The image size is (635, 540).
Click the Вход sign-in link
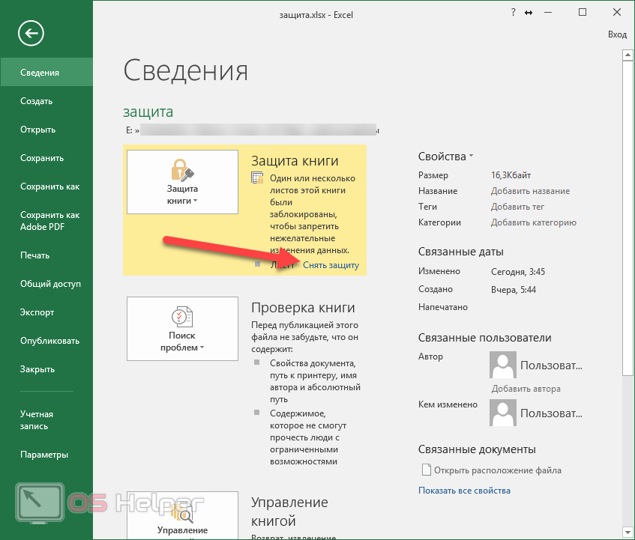pos(616,34)
